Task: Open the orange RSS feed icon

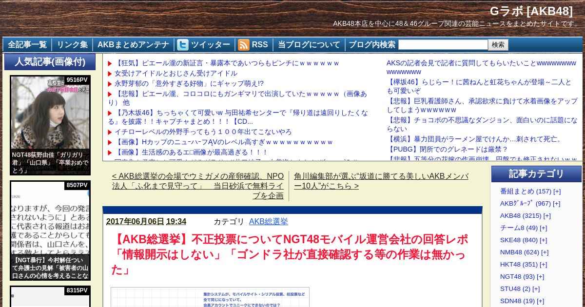Action: coord(244,45)
